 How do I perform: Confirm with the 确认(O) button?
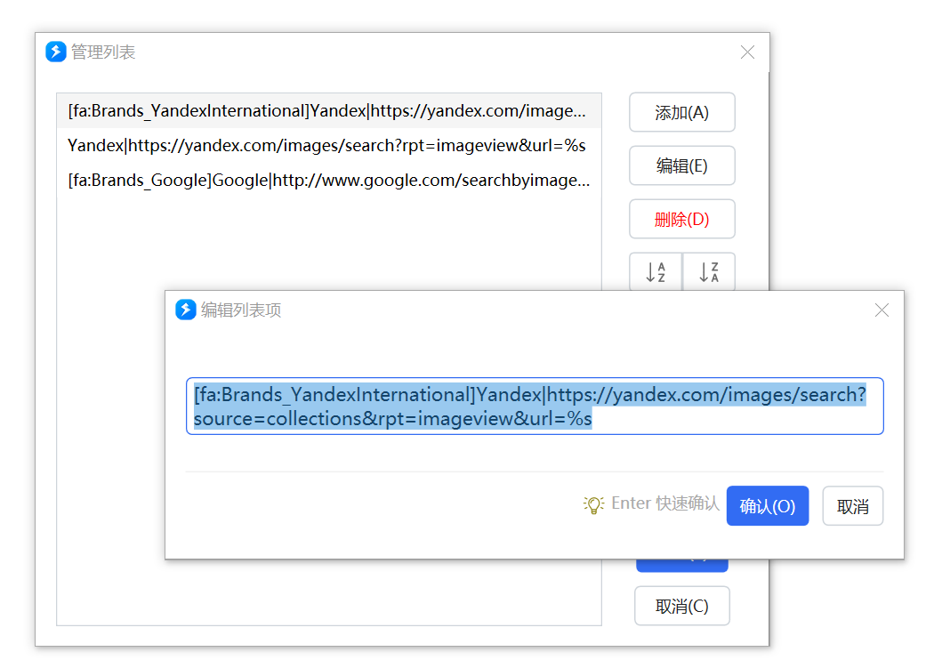pos(768,506)
